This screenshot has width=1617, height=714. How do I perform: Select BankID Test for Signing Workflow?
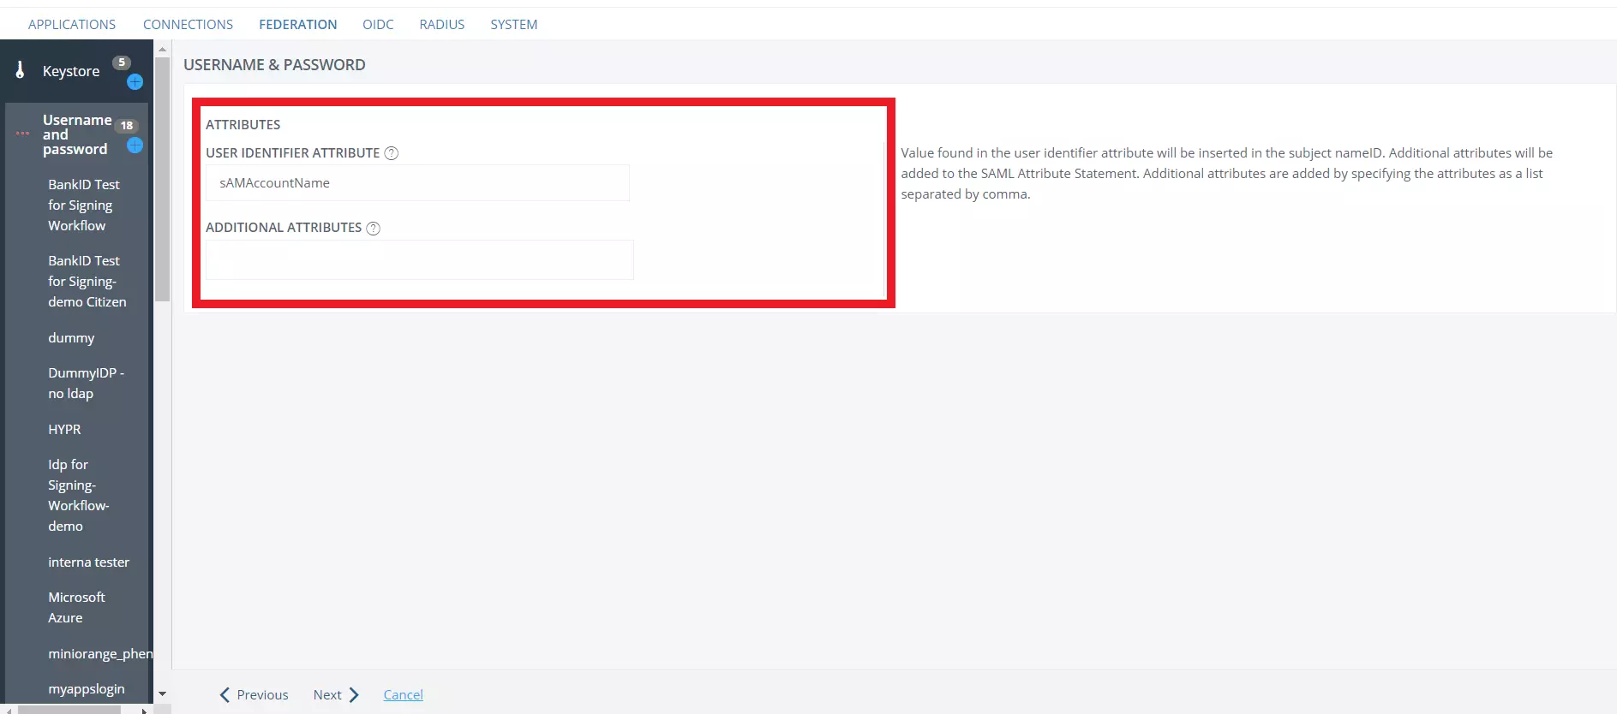(x=84, y=205)
